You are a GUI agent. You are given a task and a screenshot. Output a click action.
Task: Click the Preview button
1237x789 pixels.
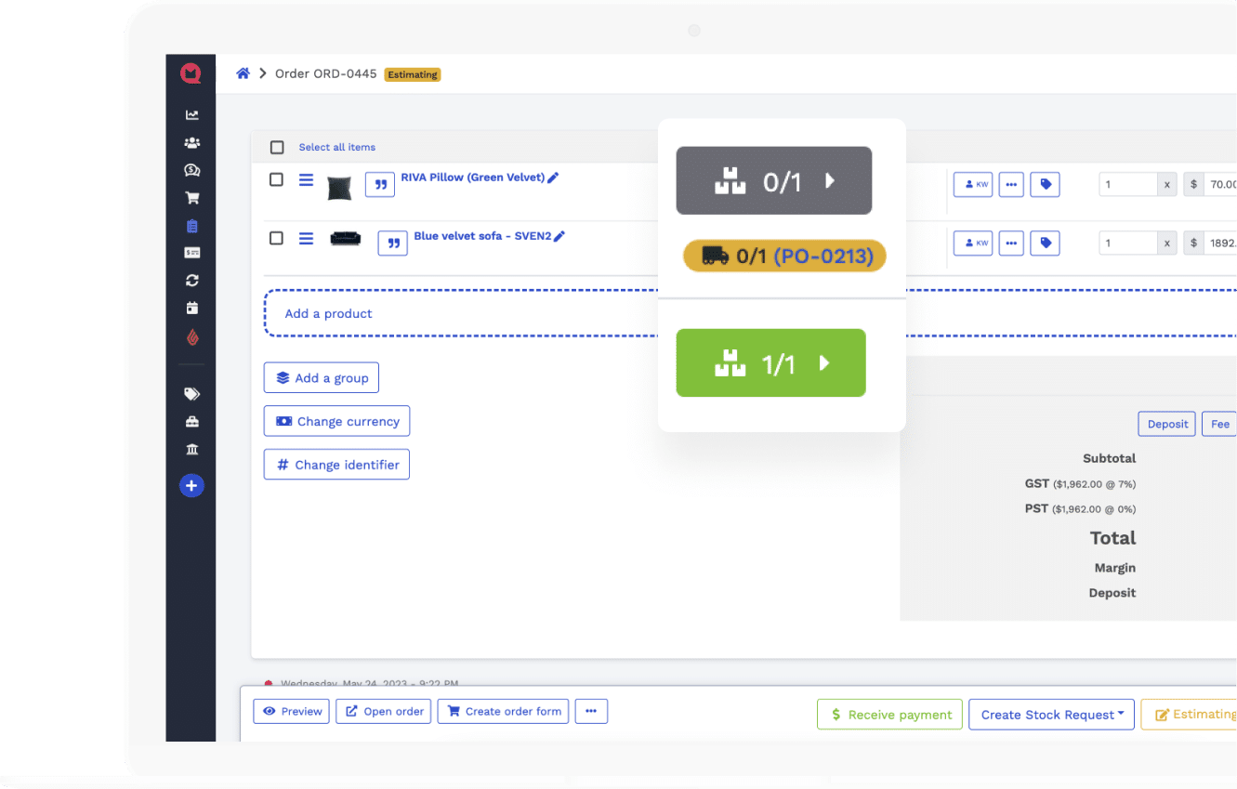point(292,711)
